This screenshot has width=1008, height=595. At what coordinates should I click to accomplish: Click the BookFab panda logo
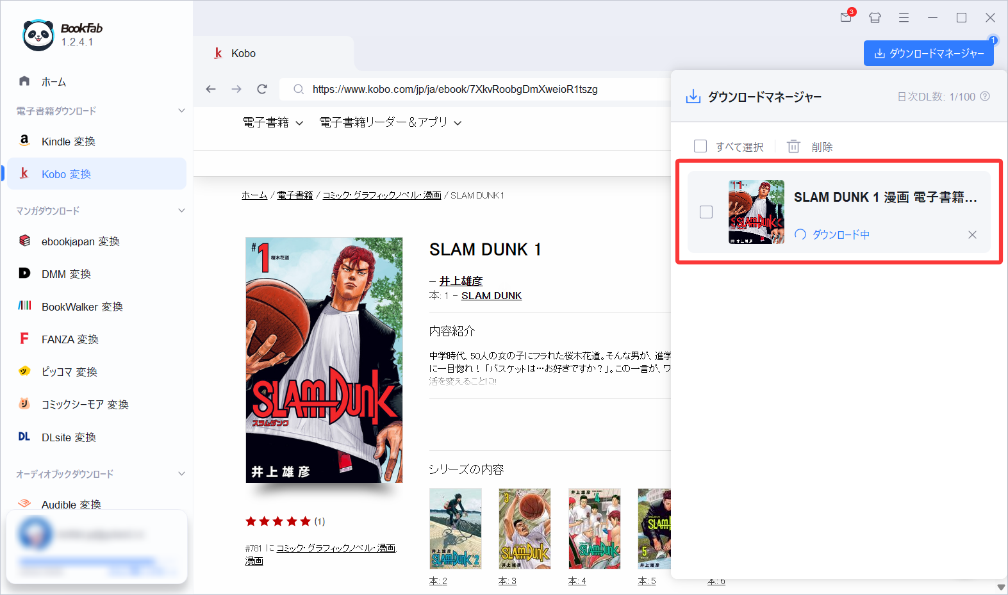[38, 35]
